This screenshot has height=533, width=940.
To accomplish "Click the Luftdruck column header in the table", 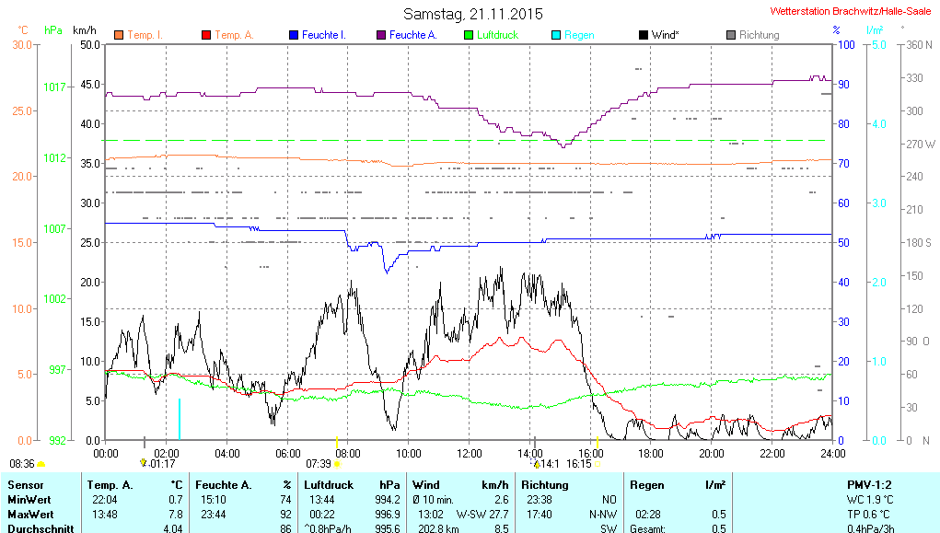I will 329,484.
